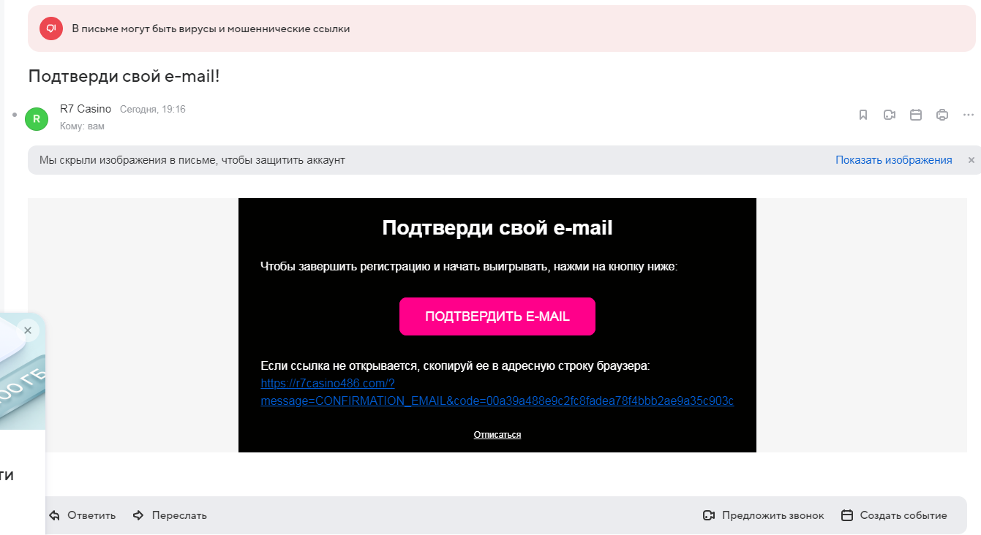Click the date 'Сегодня, 19:16'
This screenshot has width=981, height=535.
click(x=153, y=109)
